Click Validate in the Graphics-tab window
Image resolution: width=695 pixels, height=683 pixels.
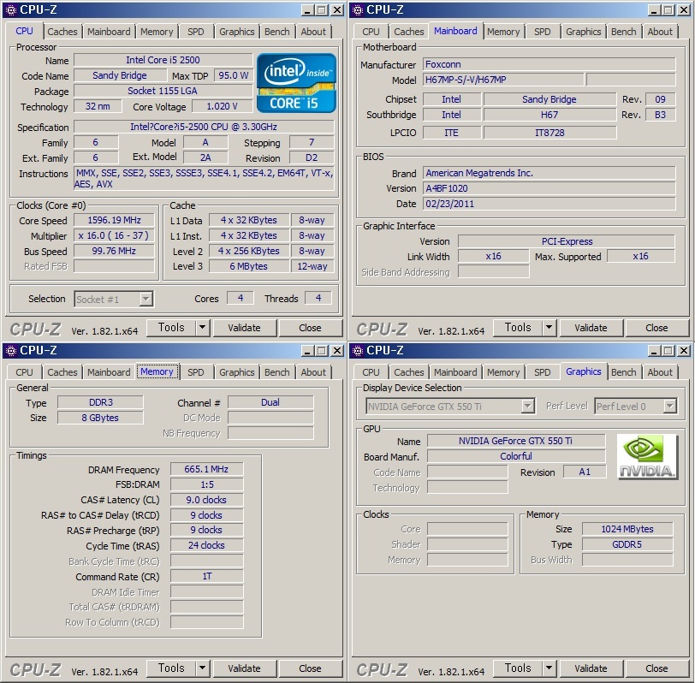click(591, 668)
